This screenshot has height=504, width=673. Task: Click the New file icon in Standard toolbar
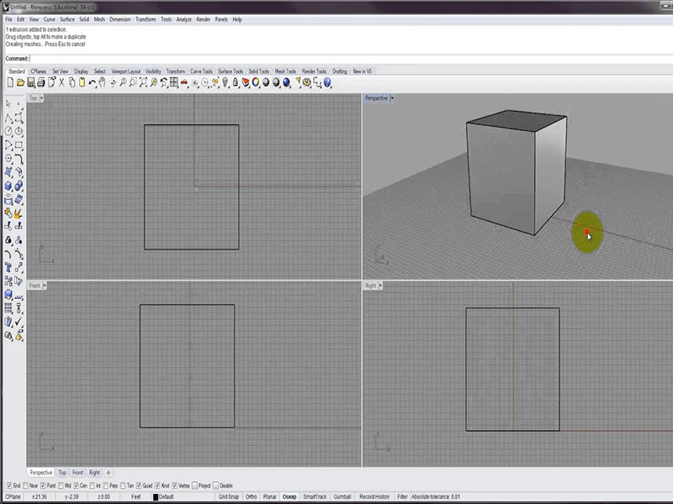[11, 82]
